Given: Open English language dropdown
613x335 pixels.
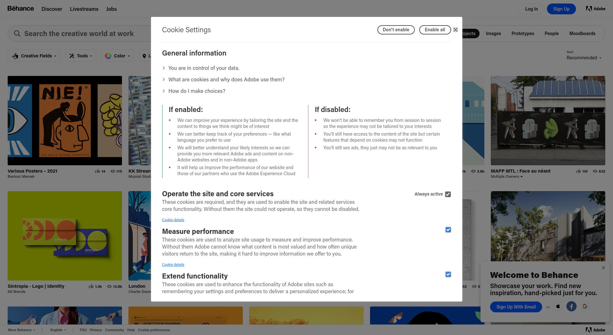Looking at the screenshot, I should point(58,330).
